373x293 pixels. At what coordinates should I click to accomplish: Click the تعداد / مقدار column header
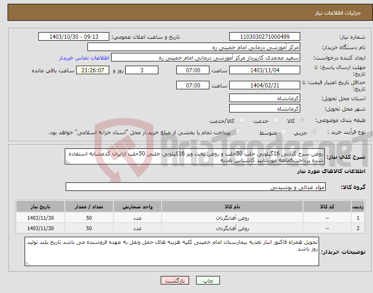point(89,206)
